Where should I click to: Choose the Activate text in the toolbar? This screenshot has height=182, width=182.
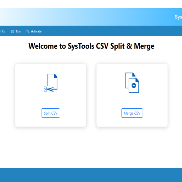(36, 31)
